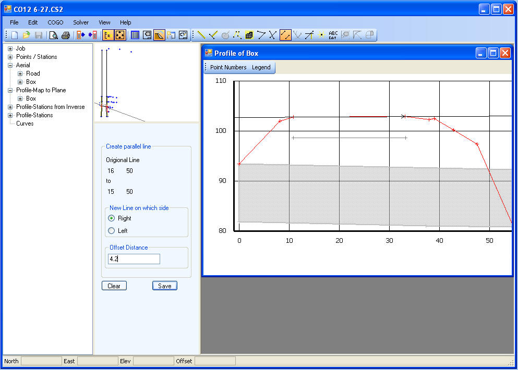Click the highlighted parallel line tool

[x=285, y=35]
